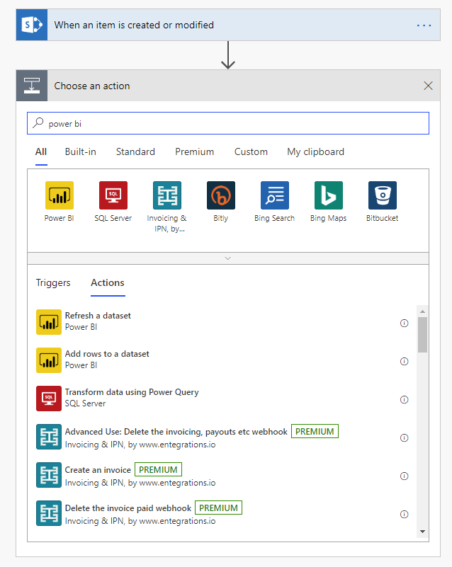
Task: Close the Choose an action panel
Action: coord(428,86)
